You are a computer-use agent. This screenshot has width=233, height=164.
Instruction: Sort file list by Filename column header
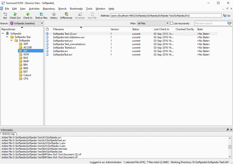point(59,29)
